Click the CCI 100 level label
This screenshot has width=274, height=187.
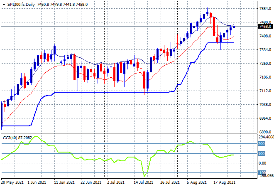click(262, 154)
